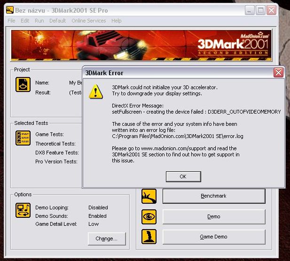Image resolution: width=290 pixels, height=261 pixels.
Task: Click the Project document icon
Action: [23, 84]
